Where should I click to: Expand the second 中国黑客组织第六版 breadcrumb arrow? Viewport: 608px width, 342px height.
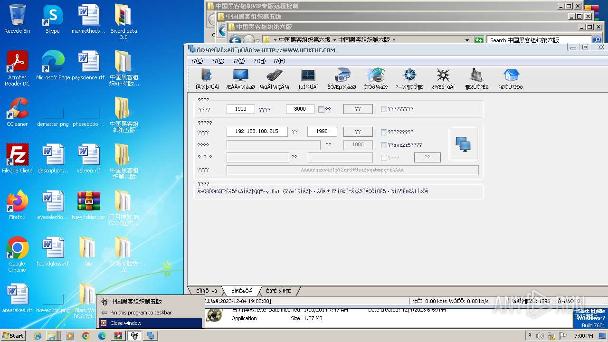pos(394,40)
